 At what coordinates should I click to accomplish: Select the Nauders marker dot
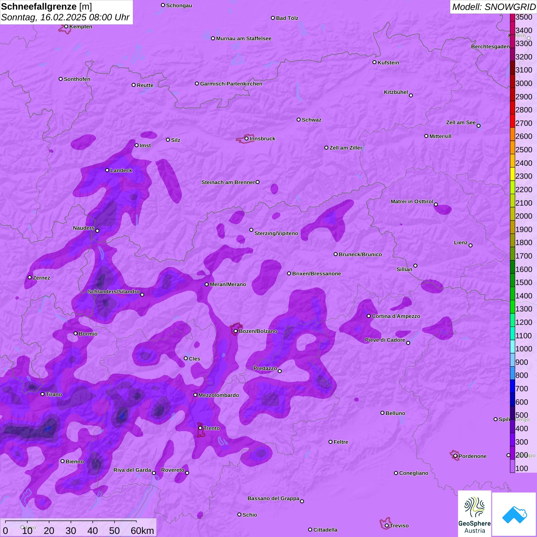[97, 231]
